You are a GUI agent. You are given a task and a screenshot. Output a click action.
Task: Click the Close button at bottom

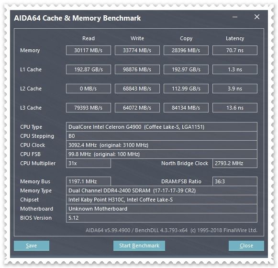coord(246,246)
